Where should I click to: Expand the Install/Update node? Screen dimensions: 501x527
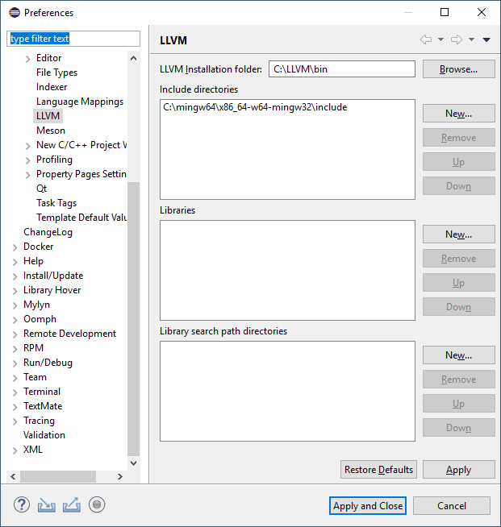pyautogui.click(x=15, y=276)
